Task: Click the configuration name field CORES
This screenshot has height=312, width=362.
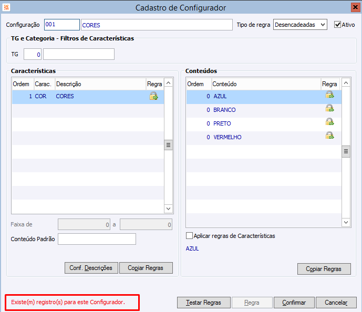Action: 157,25
